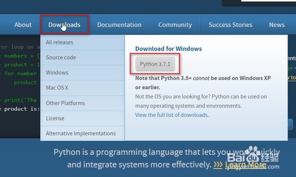This screenshot has height=177, width=296.
Task: Open the News navigation item
Action: click(277, 25)
